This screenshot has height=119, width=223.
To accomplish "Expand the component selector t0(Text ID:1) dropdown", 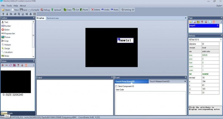I will [221, 40].
